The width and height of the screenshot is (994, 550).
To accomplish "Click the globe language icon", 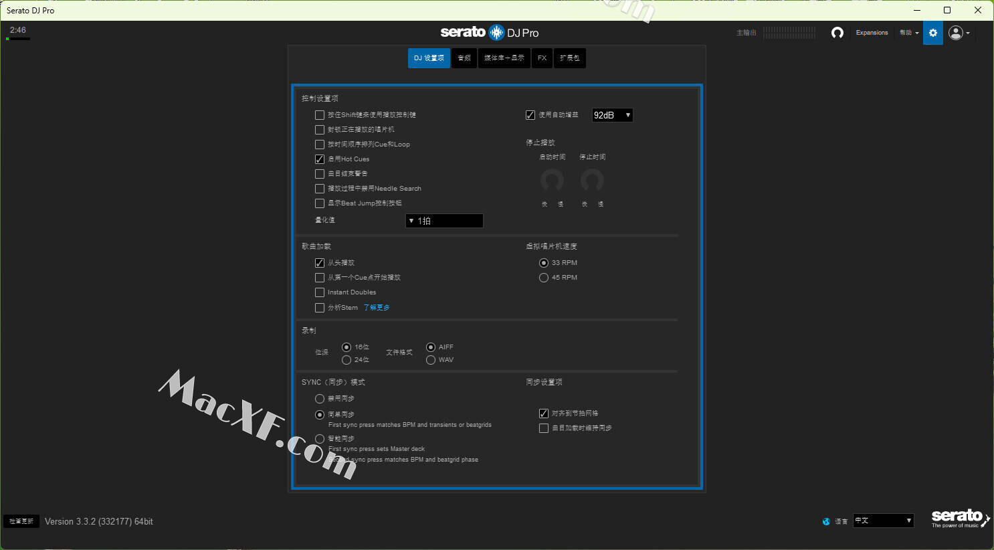I will (826, 521).
